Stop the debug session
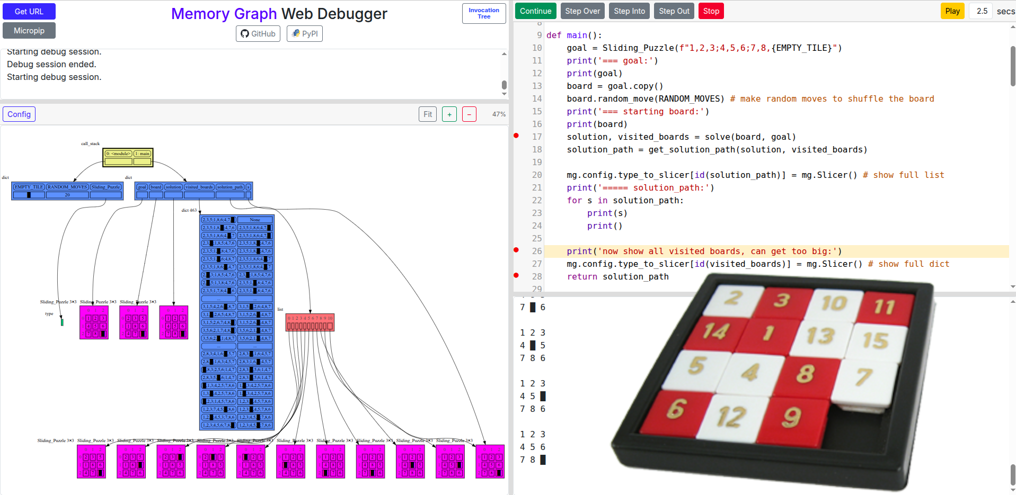1016x495 pixels. pos(711,11)
